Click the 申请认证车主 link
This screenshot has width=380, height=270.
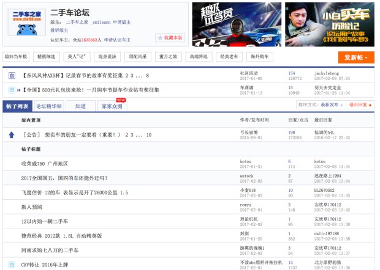tap(117, 40)
